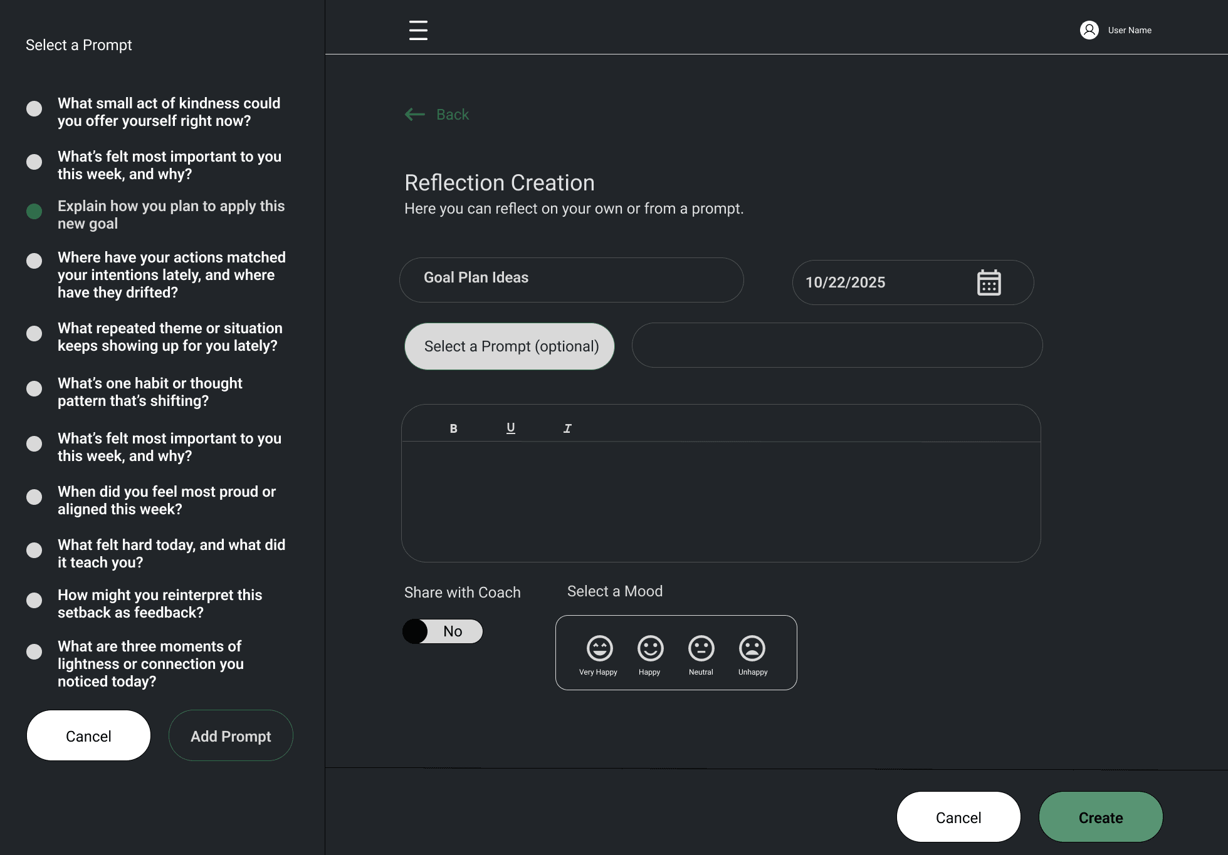Select the Unhappy mood face
The image size is (1228, 855).
click(x=752, y=648)
